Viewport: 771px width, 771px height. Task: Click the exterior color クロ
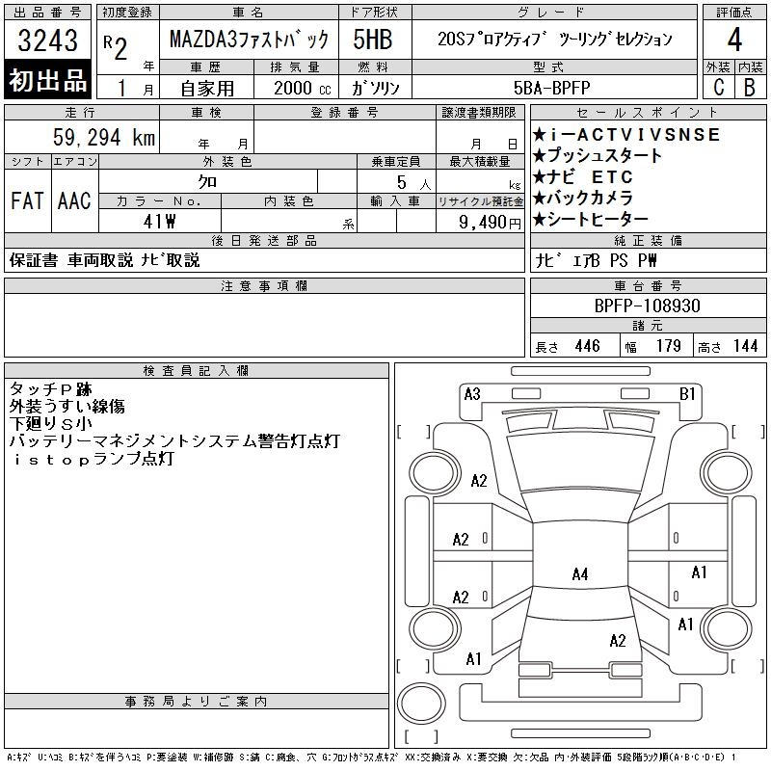207,182
